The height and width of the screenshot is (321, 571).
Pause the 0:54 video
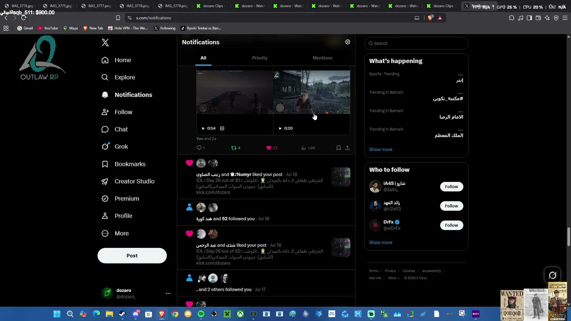tap(203, 128)
